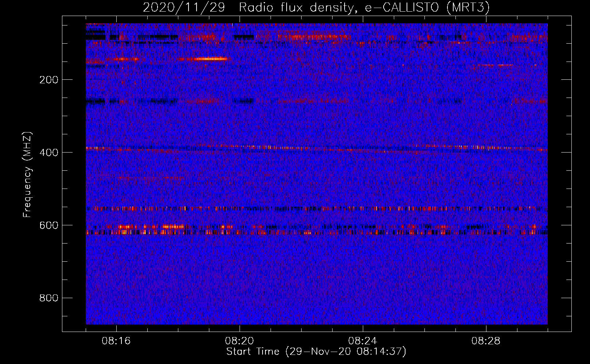Screen dimensions: 590x364
Task: Click the 08:28 time tick label
Action: pos(486,341)
